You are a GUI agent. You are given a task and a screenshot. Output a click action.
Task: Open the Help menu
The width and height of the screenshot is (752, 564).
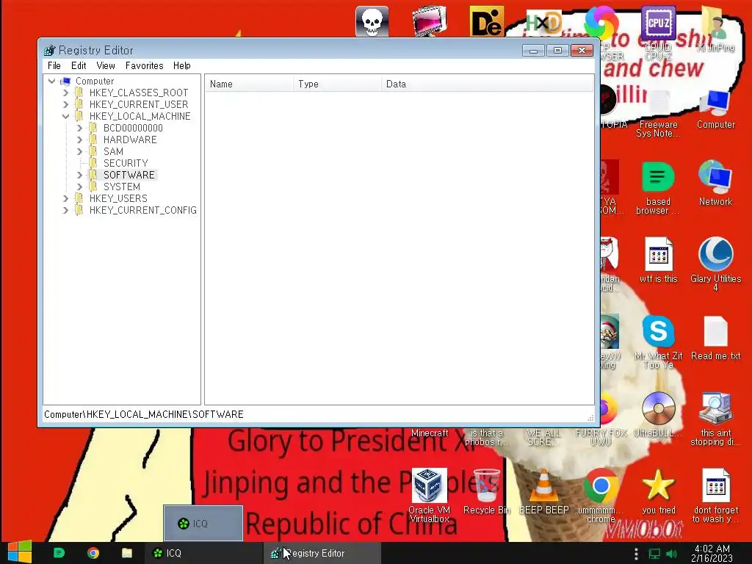[x=182, y=65]
